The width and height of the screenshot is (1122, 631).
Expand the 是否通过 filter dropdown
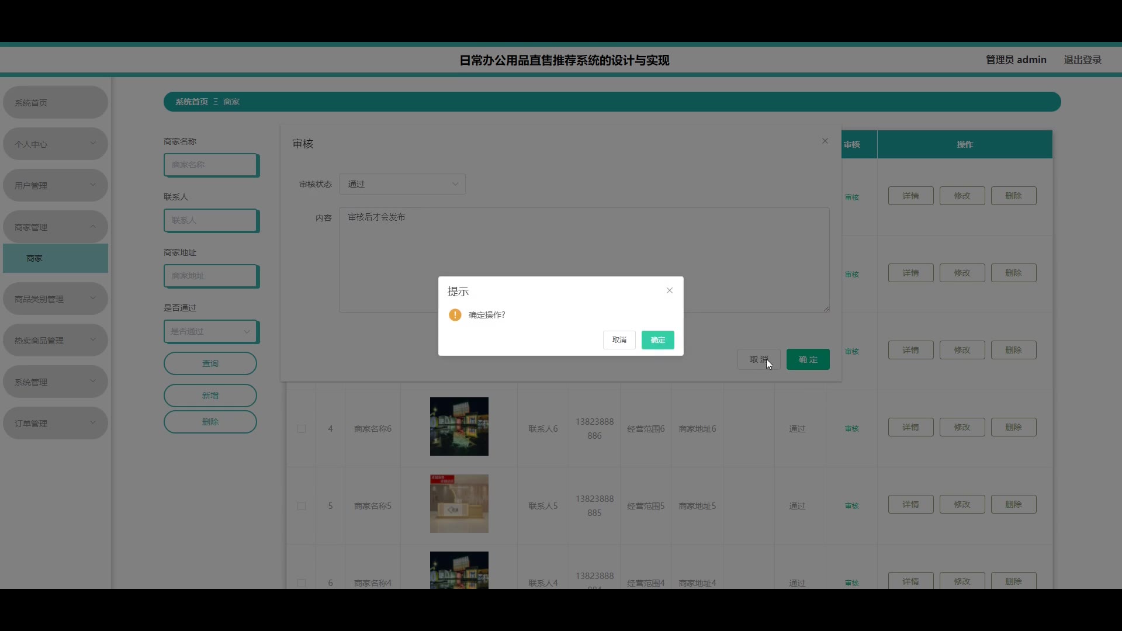(x=210, y=331)
